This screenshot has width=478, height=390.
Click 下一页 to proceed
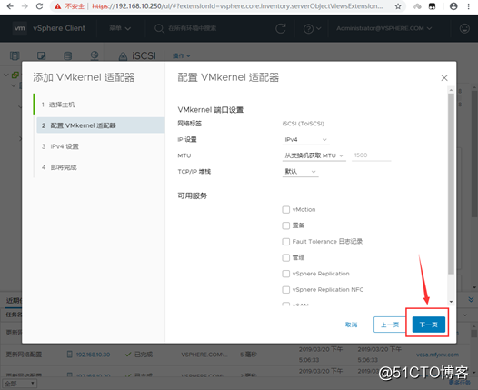pyautogui.click(x=428, y=325)
